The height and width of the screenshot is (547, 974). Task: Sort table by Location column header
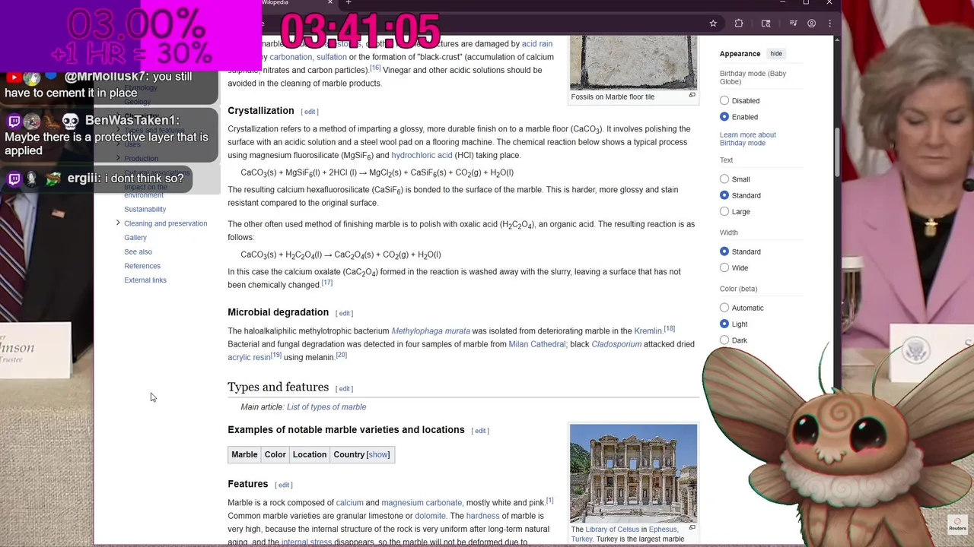tap(309, 454)
